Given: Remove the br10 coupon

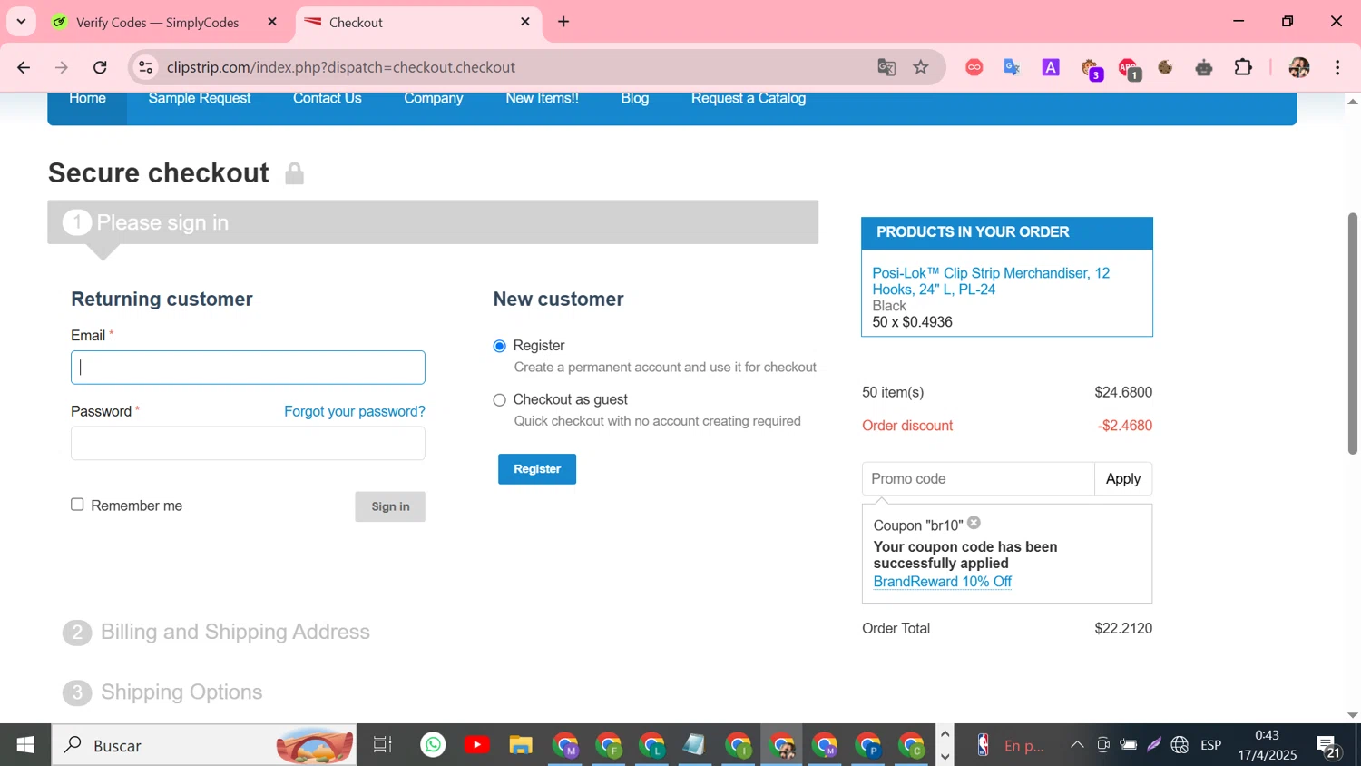Looking at the screenshot, I should coord(974,523).
